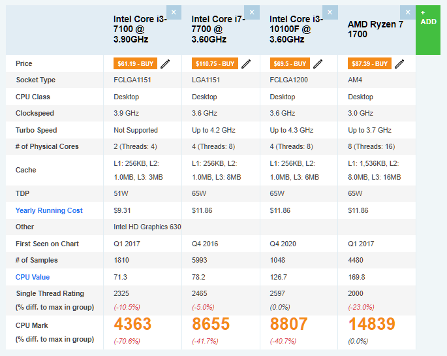The height and width of the screenshot is (356, 447).
Task: Click the 71.3 CPU value cell
Action: coord(120,277)
